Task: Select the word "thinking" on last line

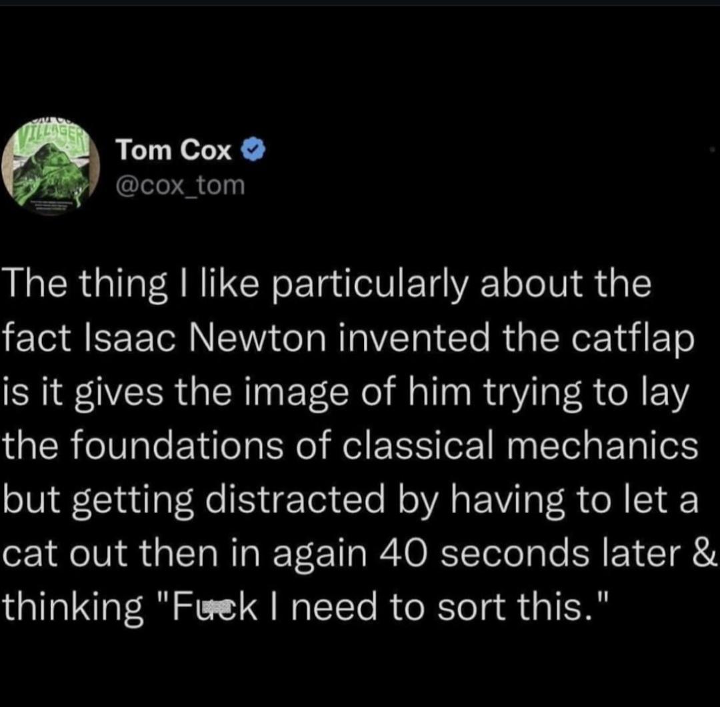Action: pos(73,606)
